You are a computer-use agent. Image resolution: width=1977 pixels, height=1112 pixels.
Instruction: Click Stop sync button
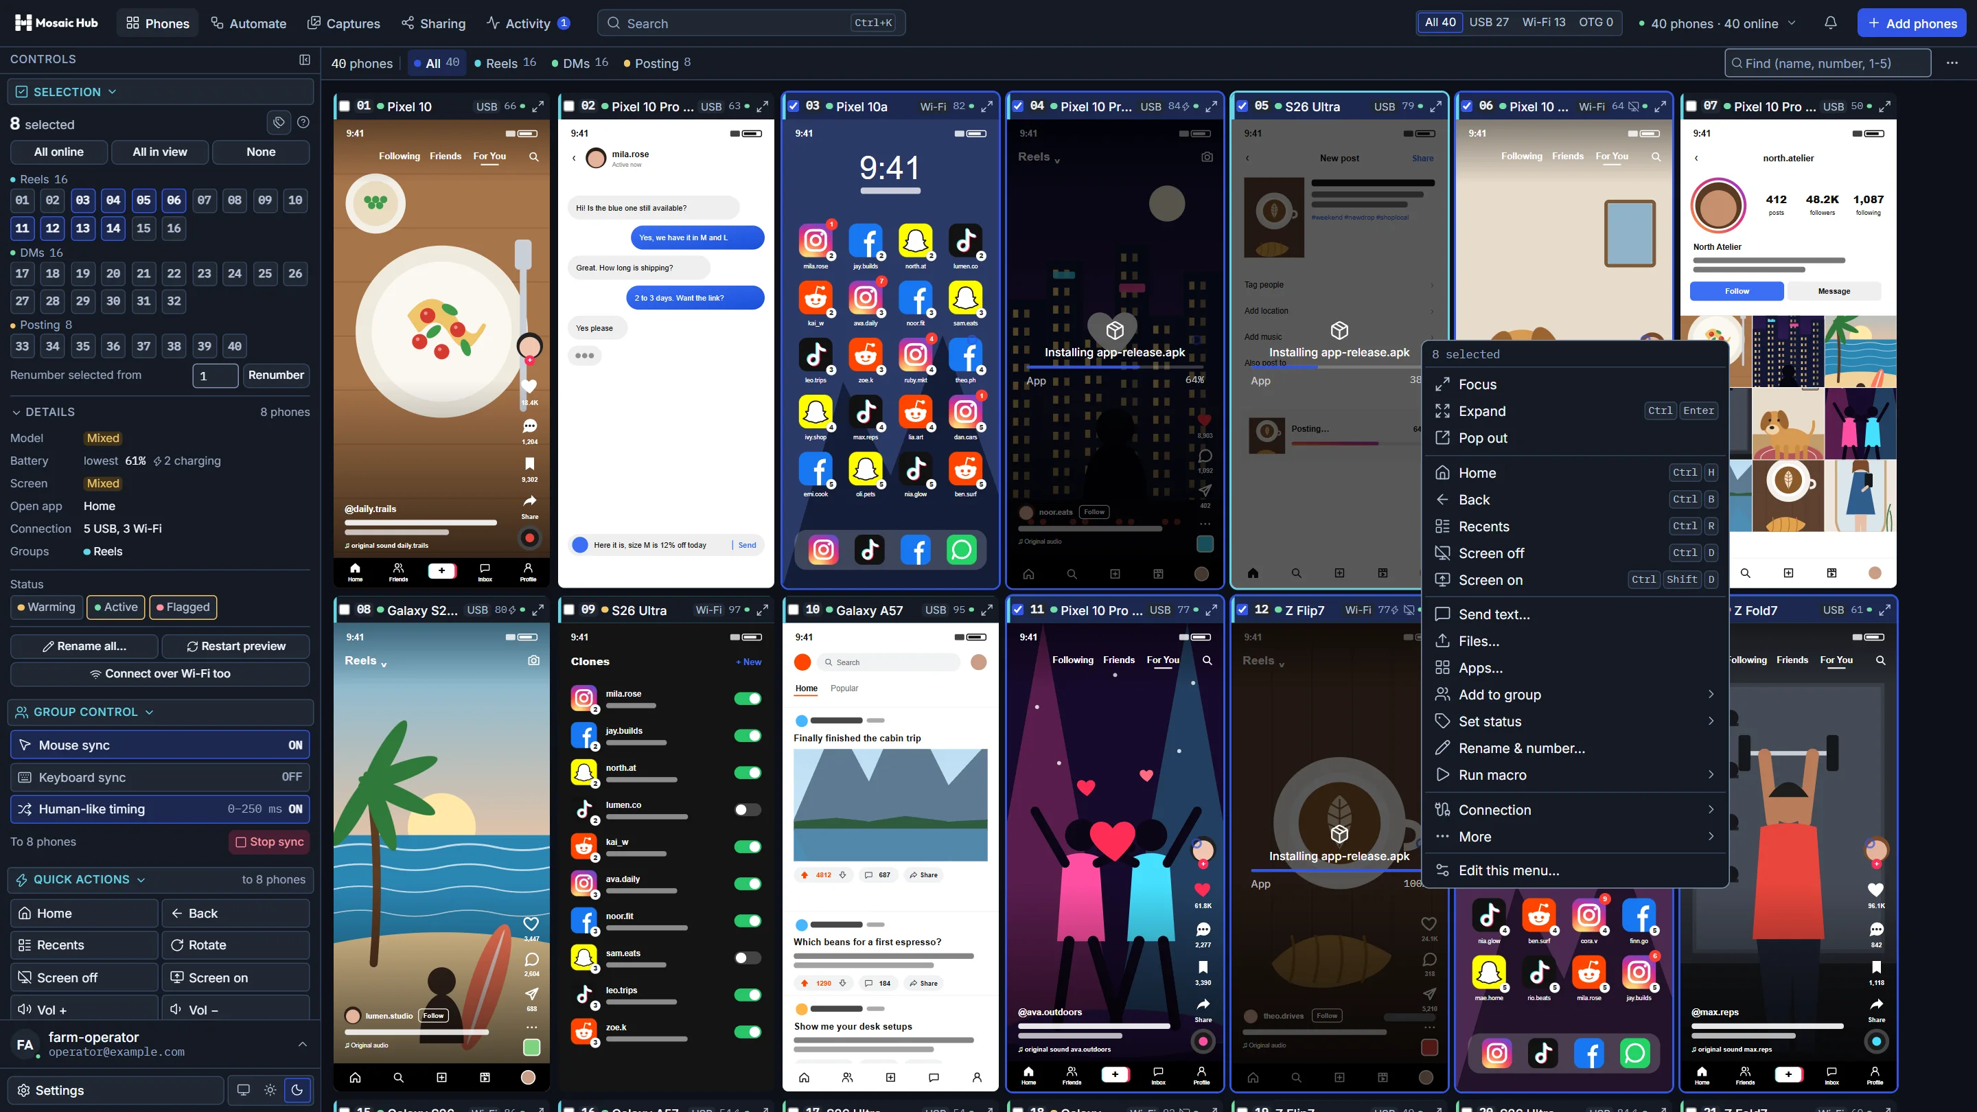click(269, 842)
